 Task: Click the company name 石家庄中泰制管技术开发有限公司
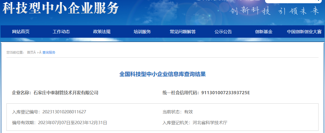[66, 93]
